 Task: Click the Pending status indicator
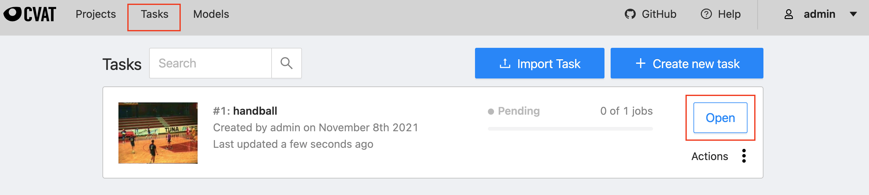coord(514,111)
